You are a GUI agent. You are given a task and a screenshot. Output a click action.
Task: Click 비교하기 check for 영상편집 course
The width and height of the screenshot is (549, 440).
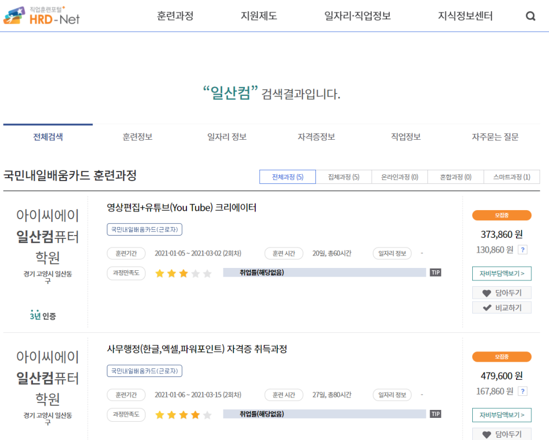click(502, 308)
